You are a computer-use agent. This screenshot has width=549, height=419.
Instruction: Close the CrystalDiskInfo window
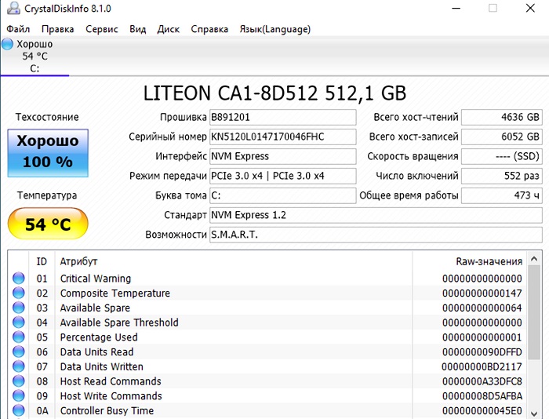(530, 8)
